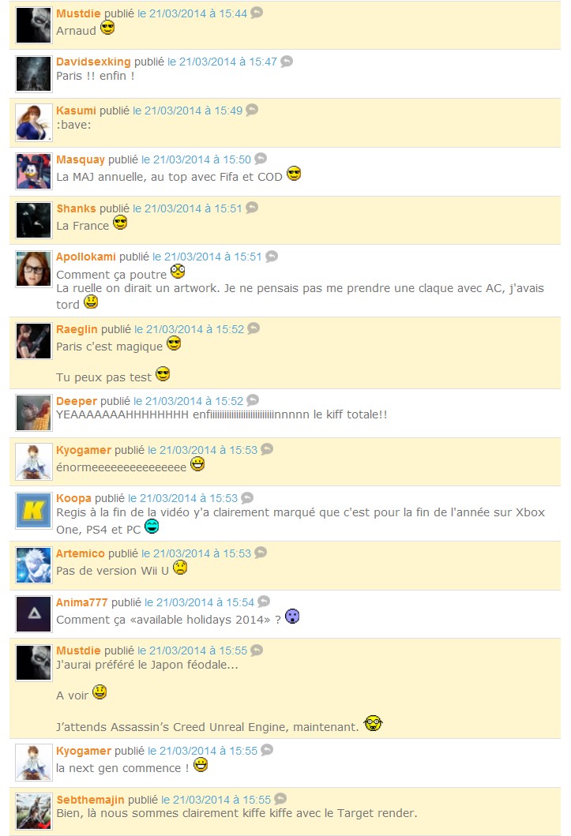Click the sad smiley in Artemico's comment

[x=180, y=568]
